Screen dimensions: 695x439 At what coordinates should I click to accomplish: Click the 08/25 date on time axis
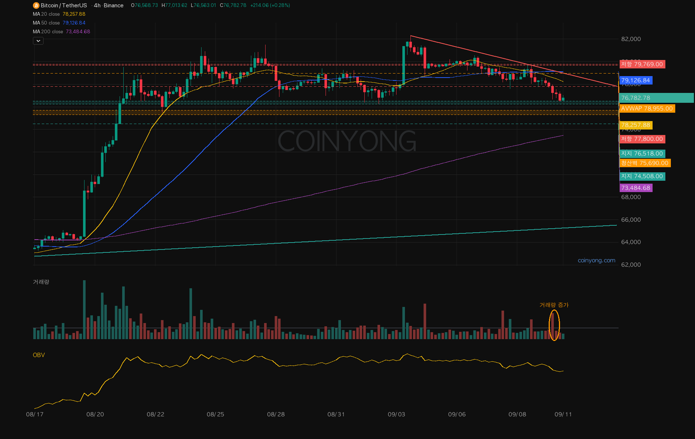click(x=215, y=414)
